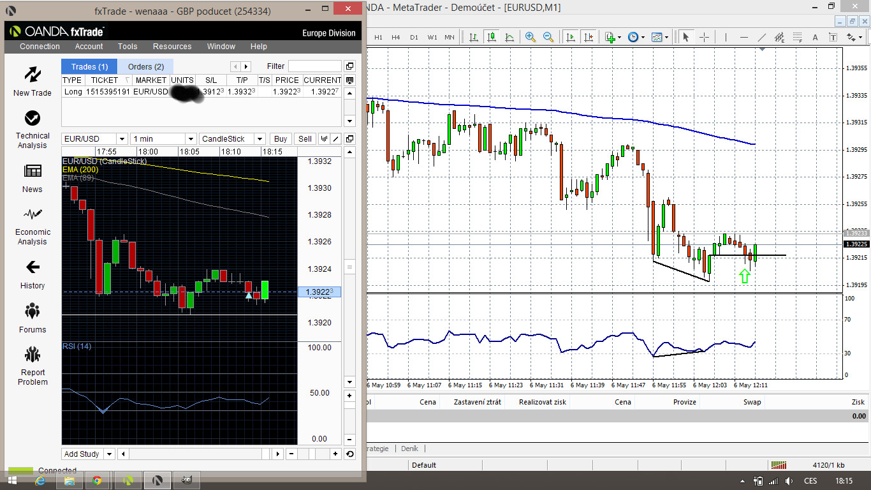Select the crosshair tool in MetaTrader
This screenshot has height=490, width=871.
tap(704, 37)
